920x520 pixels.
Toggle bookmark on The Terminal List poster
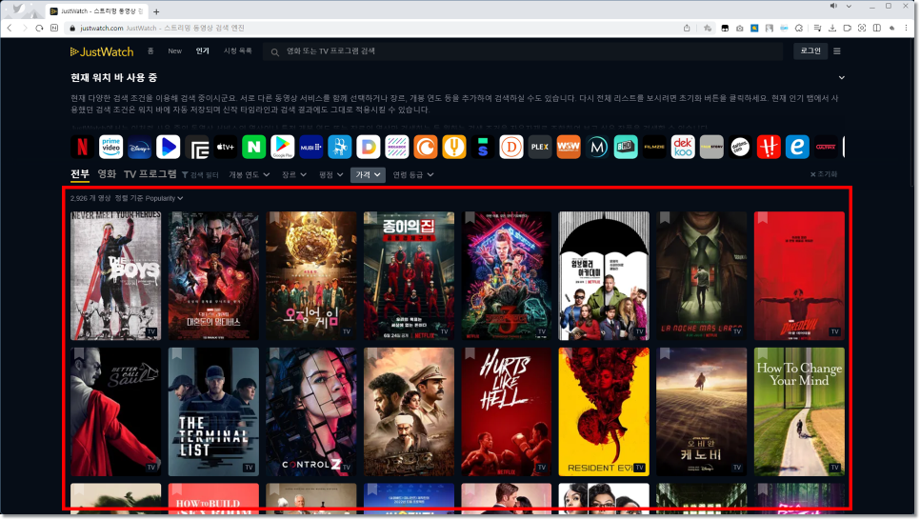pos(176,354)
